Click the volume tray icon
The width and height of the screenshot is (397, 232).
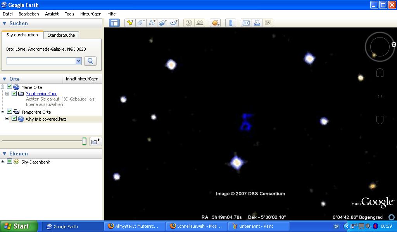(x=368, y=226)
